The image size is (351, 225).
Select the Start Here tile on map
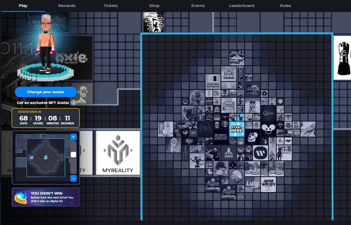237,129
